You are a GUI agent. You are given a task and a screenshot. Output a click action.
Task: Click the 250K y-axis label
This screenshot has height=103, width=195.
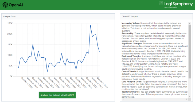tap(10, 23)
